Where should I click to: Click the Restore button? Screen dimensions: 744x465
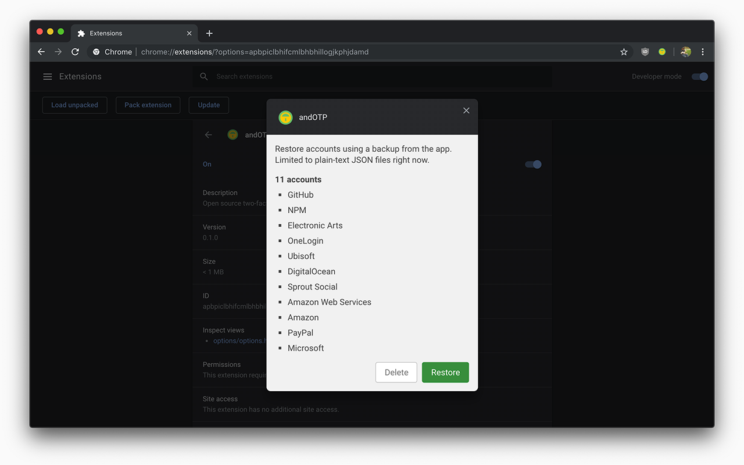[445, 372]
